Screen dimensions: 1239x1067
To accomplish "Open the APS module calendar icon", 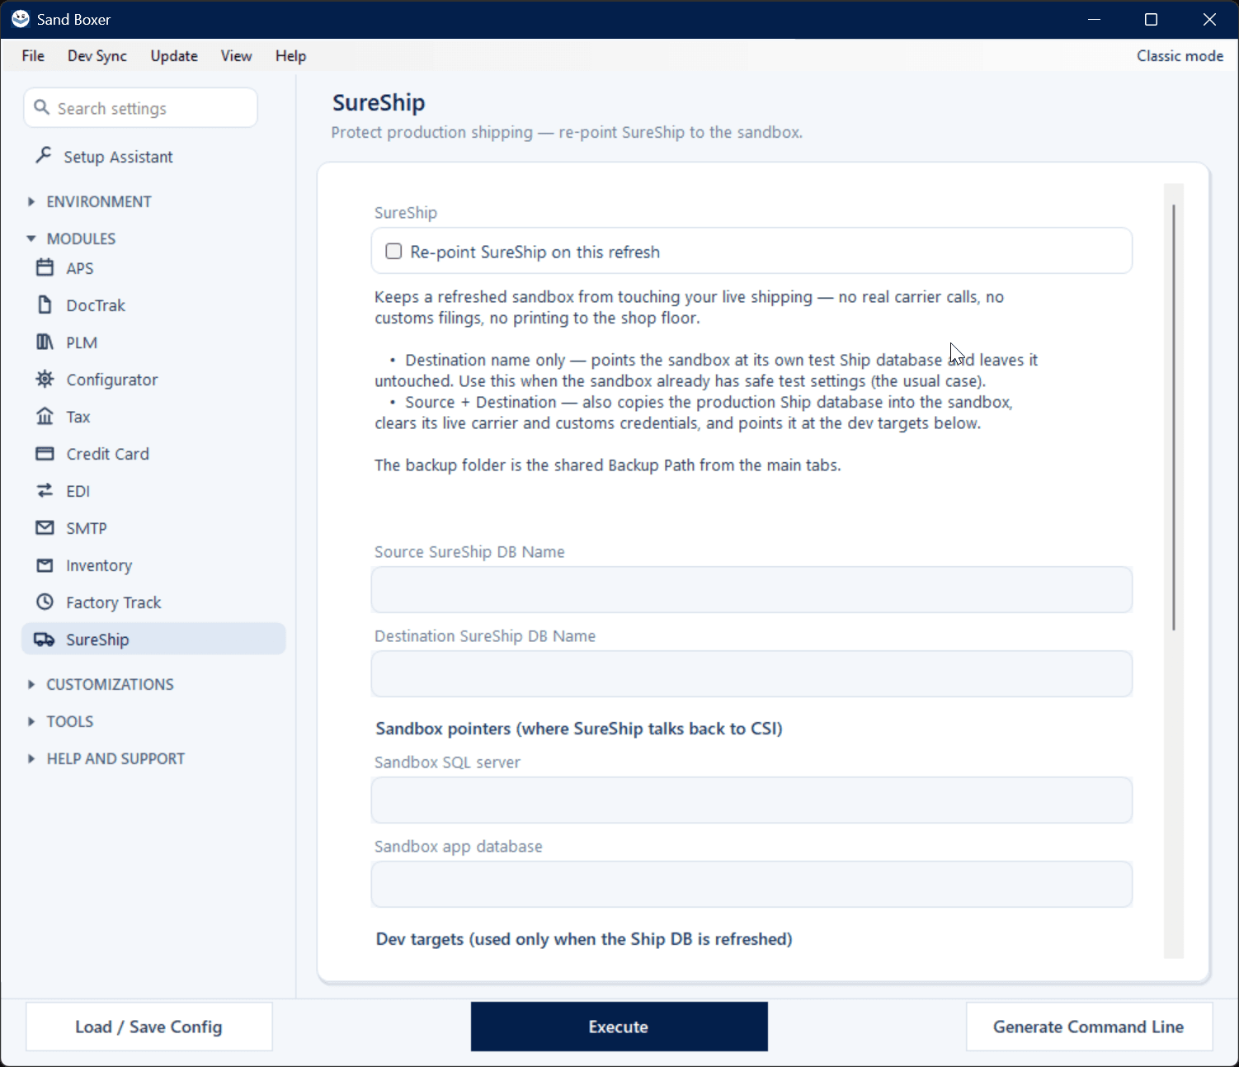I will click(45, 267).
